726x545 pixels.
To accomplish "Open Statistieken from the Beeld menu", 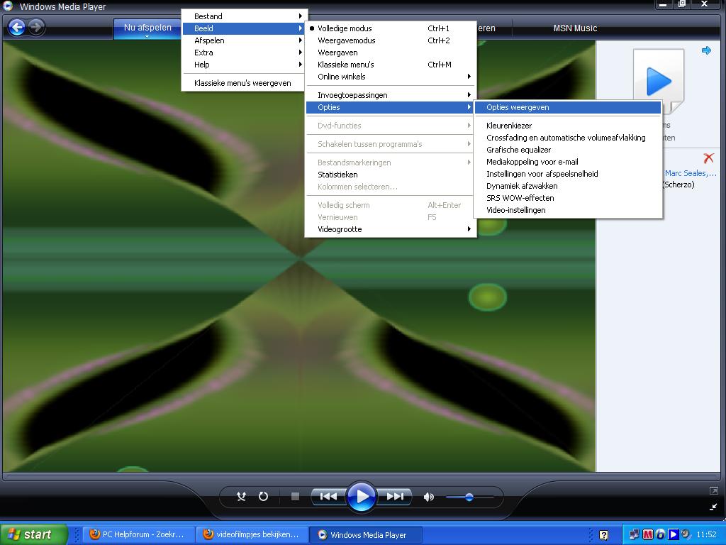I will point(391,175).
